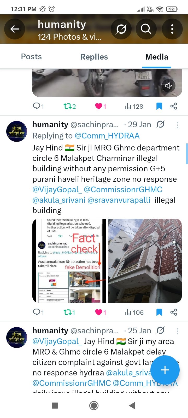Image resolution: width=188 pixels, height=418 pixels.
Task: Go back using the header arrow
Action: tap(15, 29)
